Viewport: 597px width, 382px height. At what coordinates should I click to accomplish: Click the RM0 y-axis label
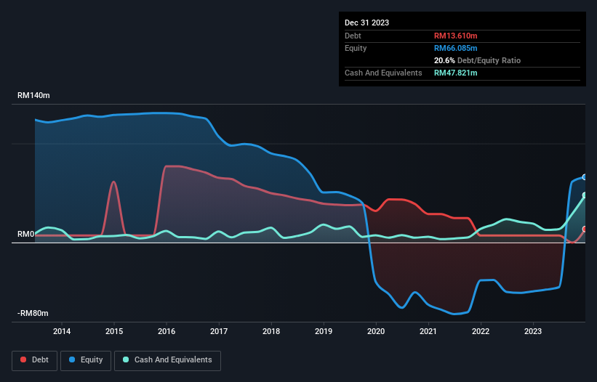pyautogui.click(x=26, y=234)
